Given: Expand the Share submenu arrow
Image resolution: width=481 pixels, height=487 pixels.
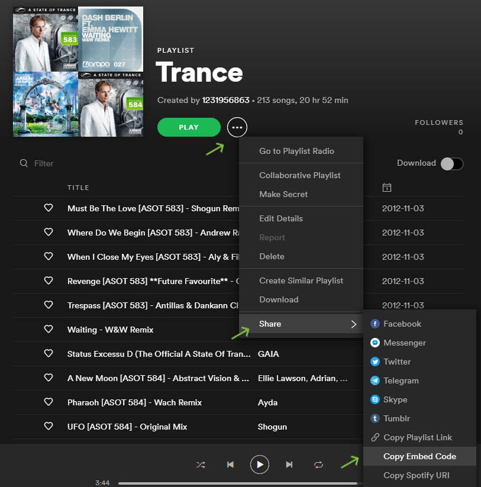Looking at the screenshot, I should click(353, 324).
